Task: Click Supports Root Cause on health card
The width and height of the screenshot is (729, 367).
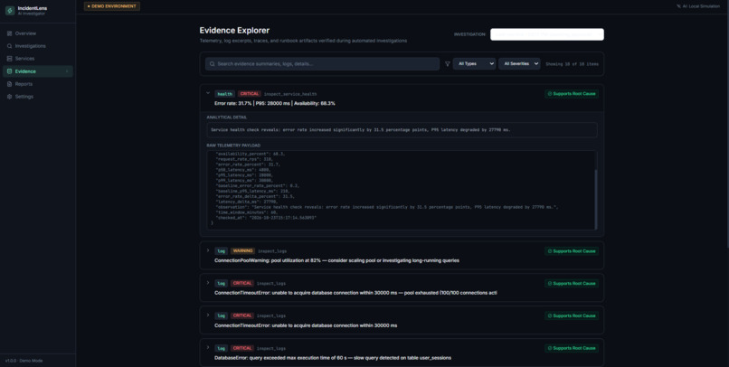Action: 572,94
